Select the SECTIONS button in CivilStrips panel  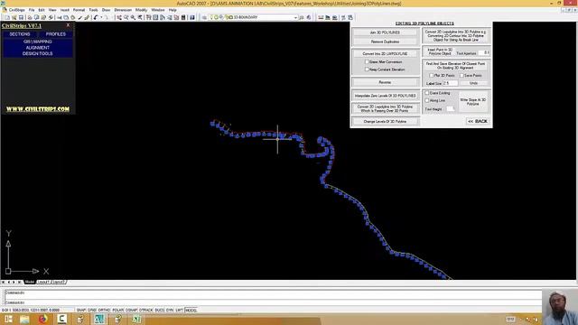click(20, 34)
